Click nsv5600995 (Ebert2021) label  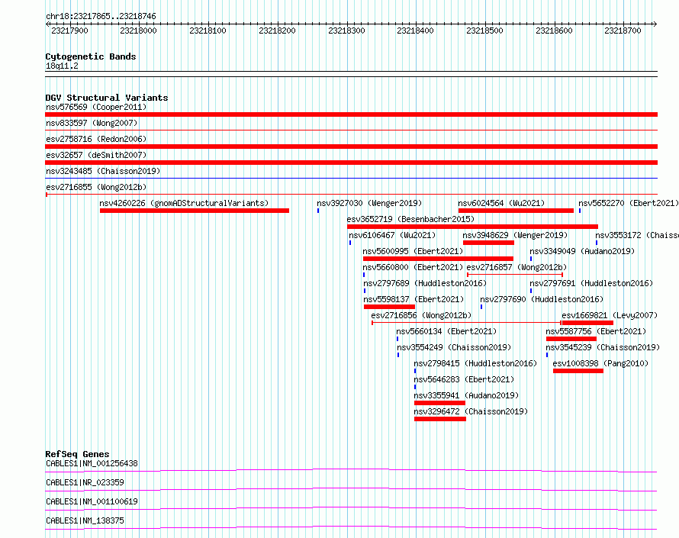tap(413, 251)
